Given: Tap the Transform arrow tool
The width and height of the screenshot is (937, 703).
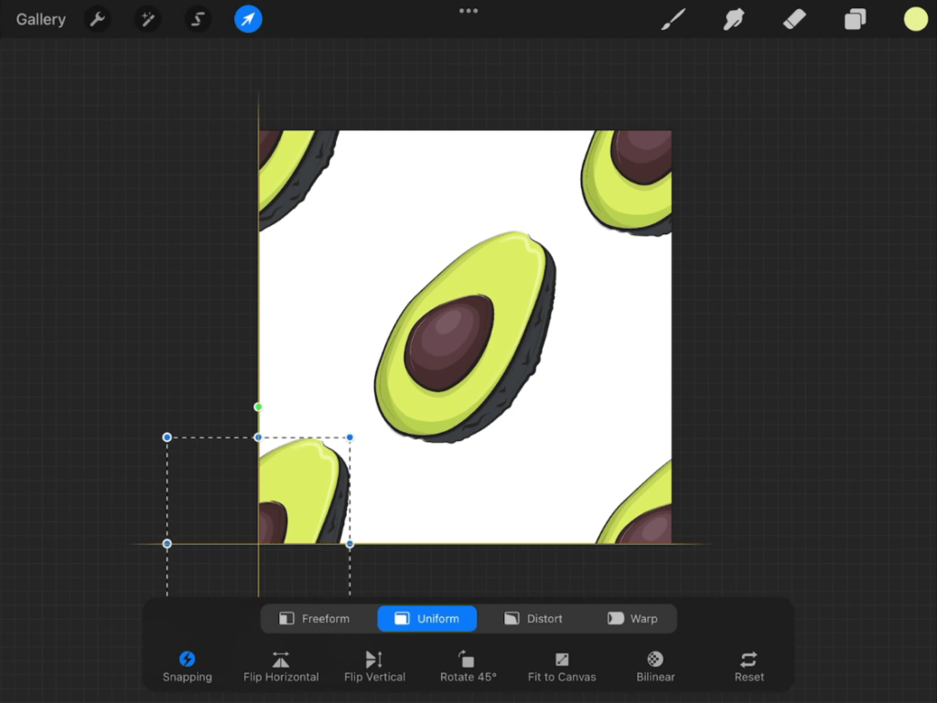Looking at the screenshot, I should pyautogui.click(x=248, y=19).
